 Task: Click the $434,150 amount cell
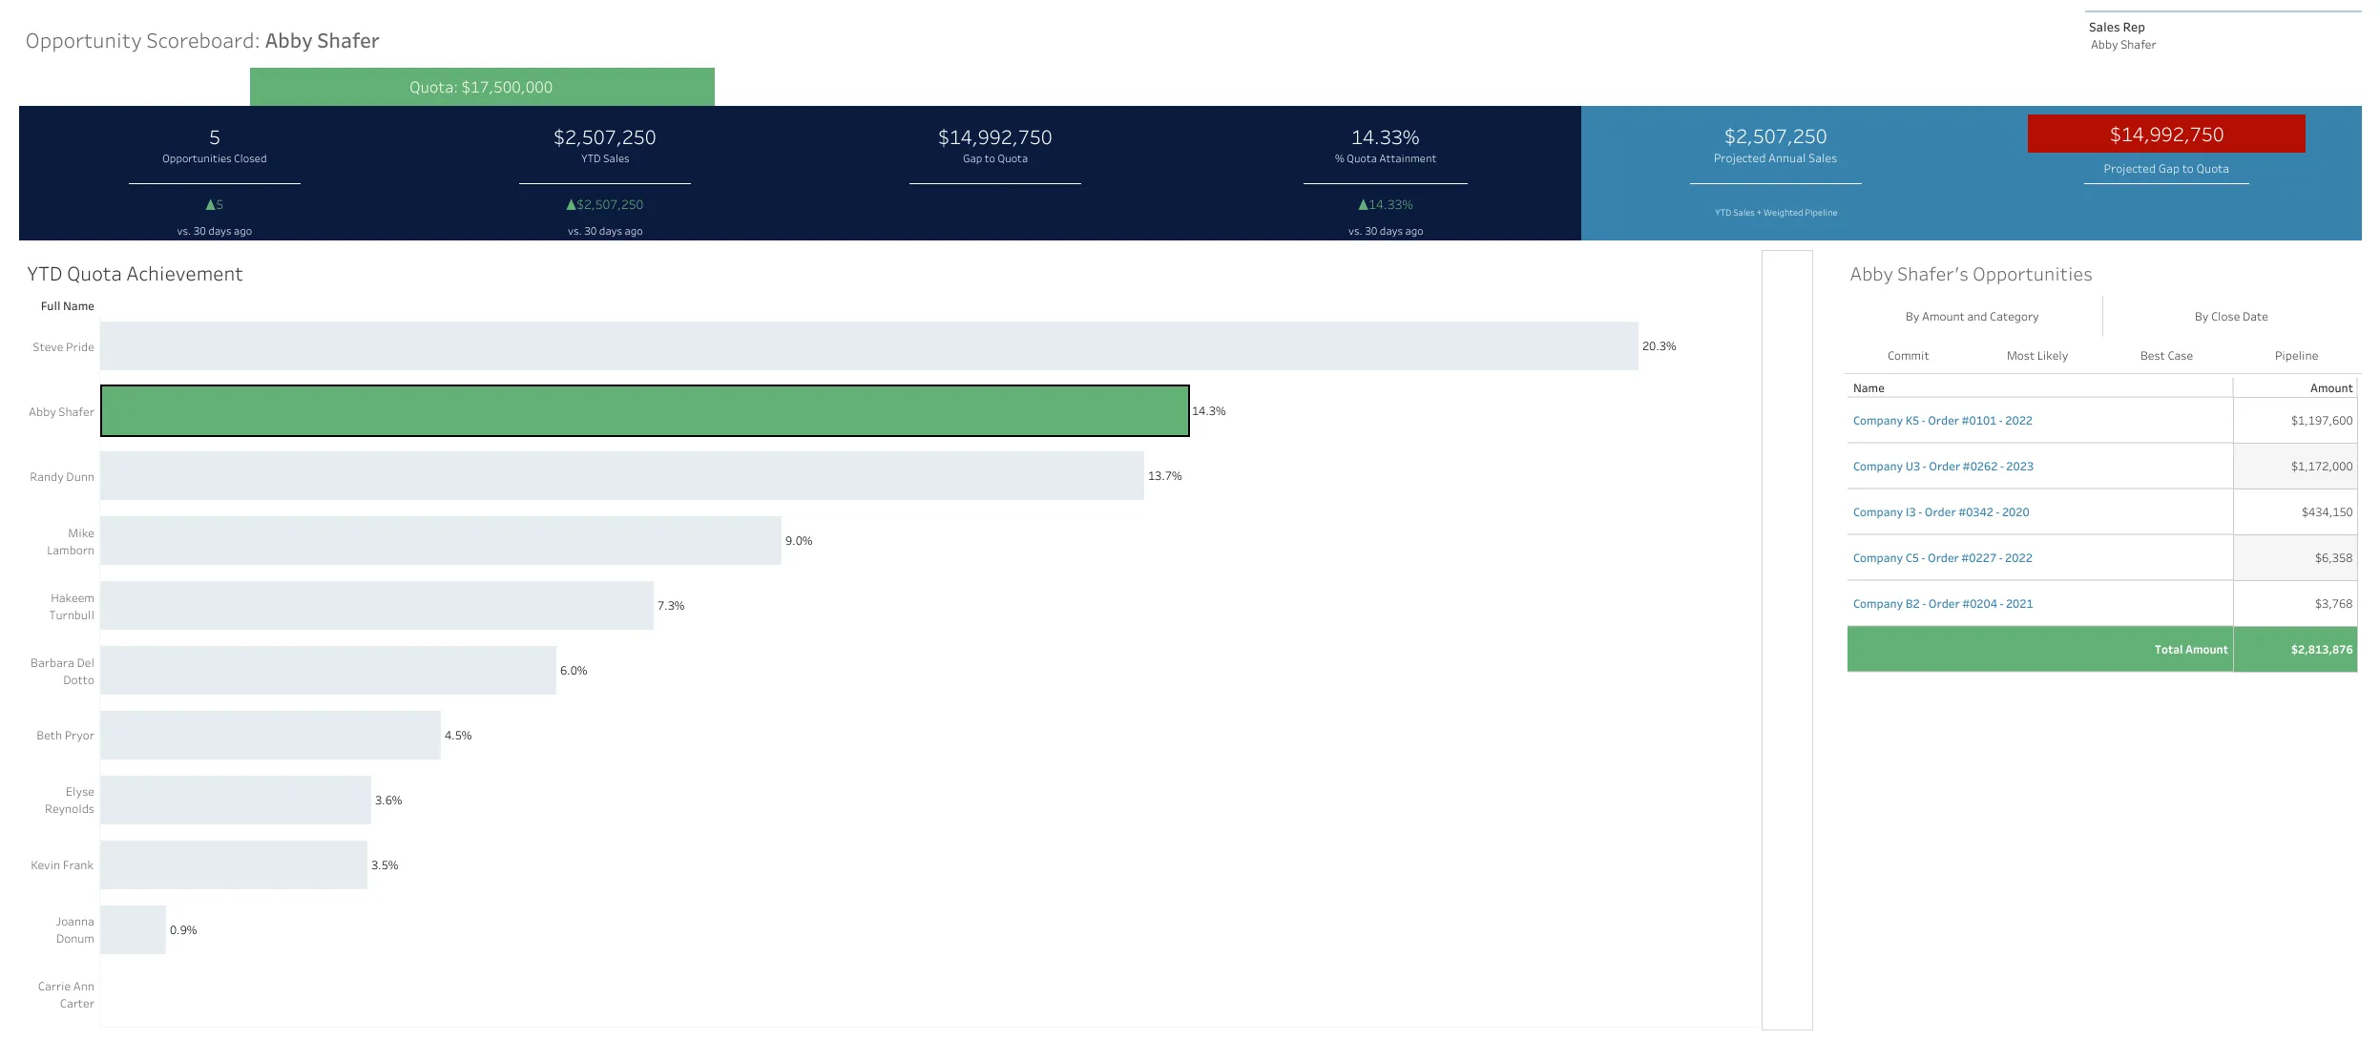pos(2295,512)
